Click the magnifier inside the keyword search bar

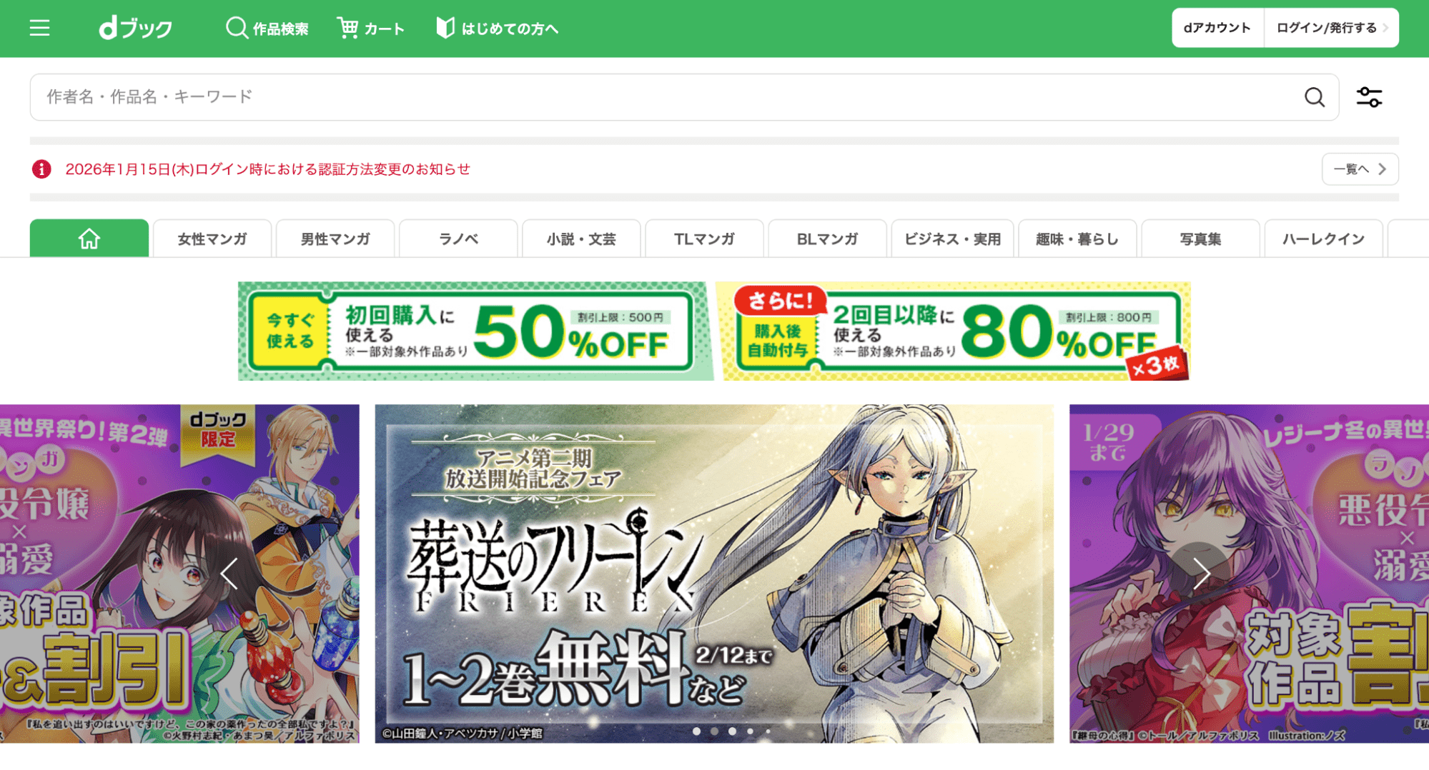1315,96
